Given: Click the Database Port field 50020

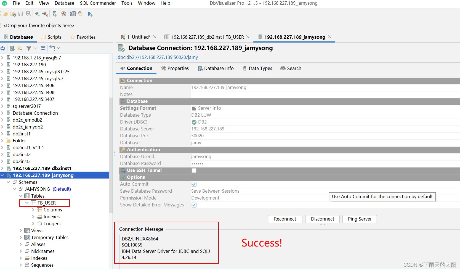Looking at the screenshot, I should tap(325, 136).
